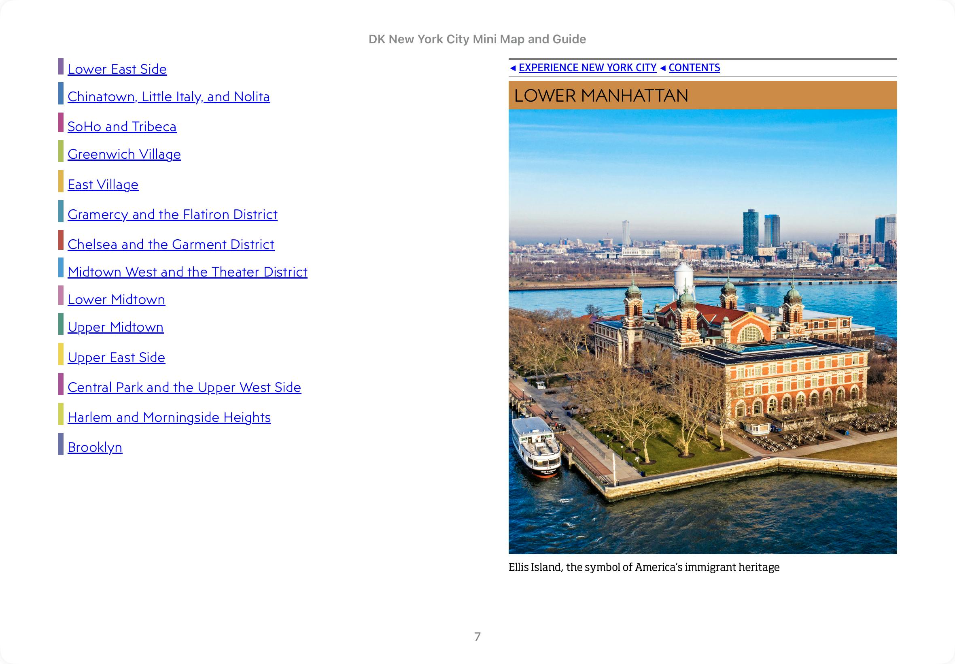Image resolution: width=955 pixels, height=664 pixels.
Task: Open Midtown West and the Theater District
Action: (187, 272)
